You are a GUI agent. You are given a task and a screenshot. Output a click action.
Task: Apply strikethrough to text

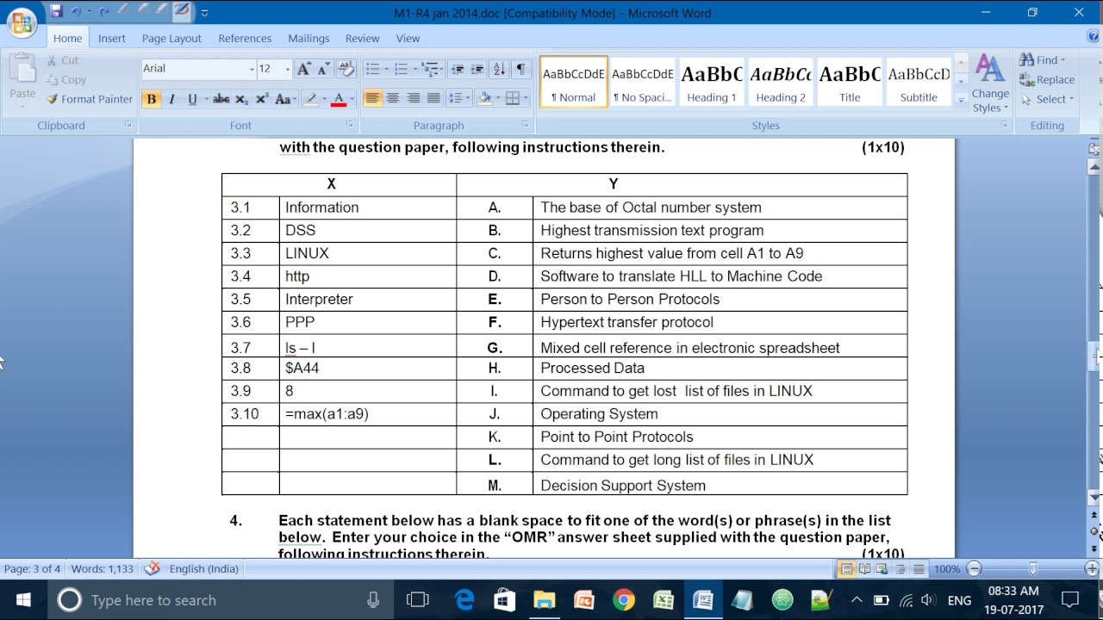[221, 99]
